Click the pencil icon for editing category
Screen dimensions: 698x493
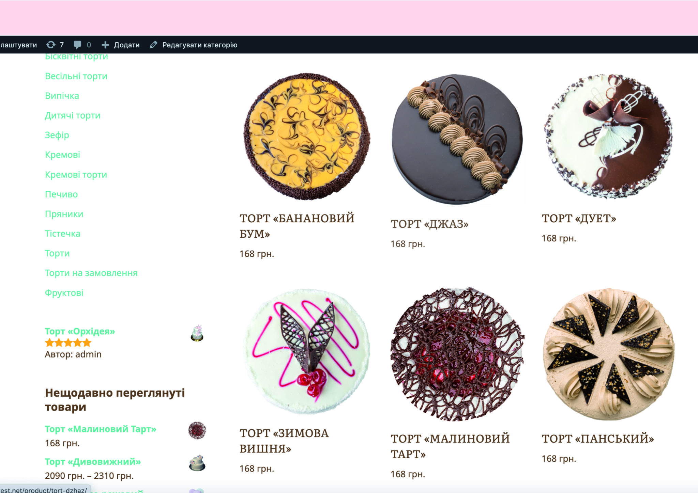(x=153, y=45)
